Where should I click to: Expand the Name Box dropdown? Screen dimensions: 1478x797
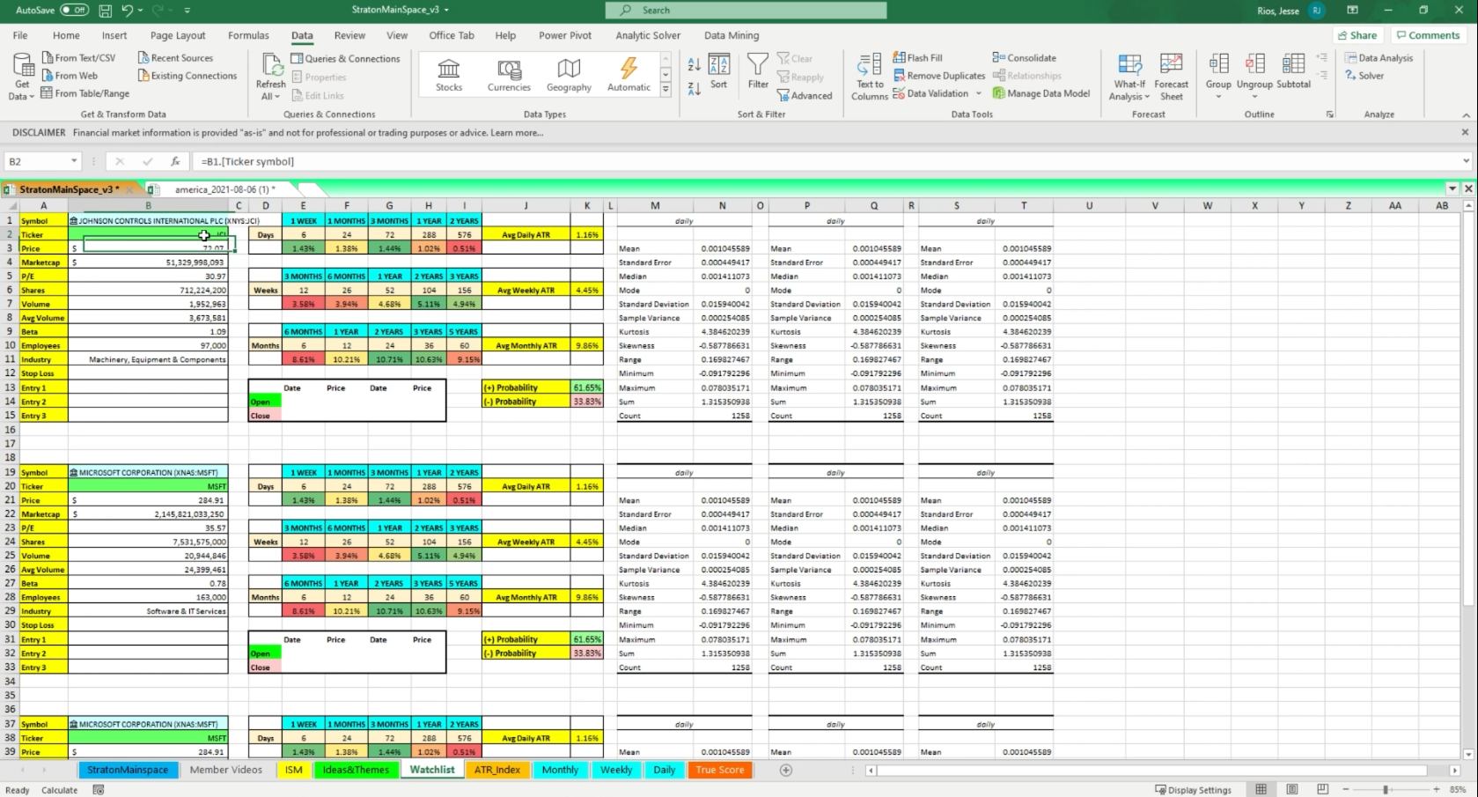pos(74,161)
